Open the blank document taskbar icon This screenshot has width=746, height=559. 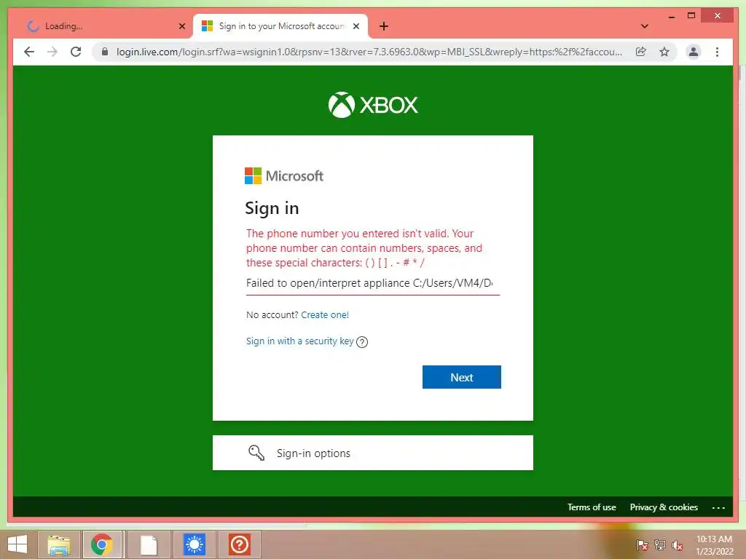pos(149,544)
